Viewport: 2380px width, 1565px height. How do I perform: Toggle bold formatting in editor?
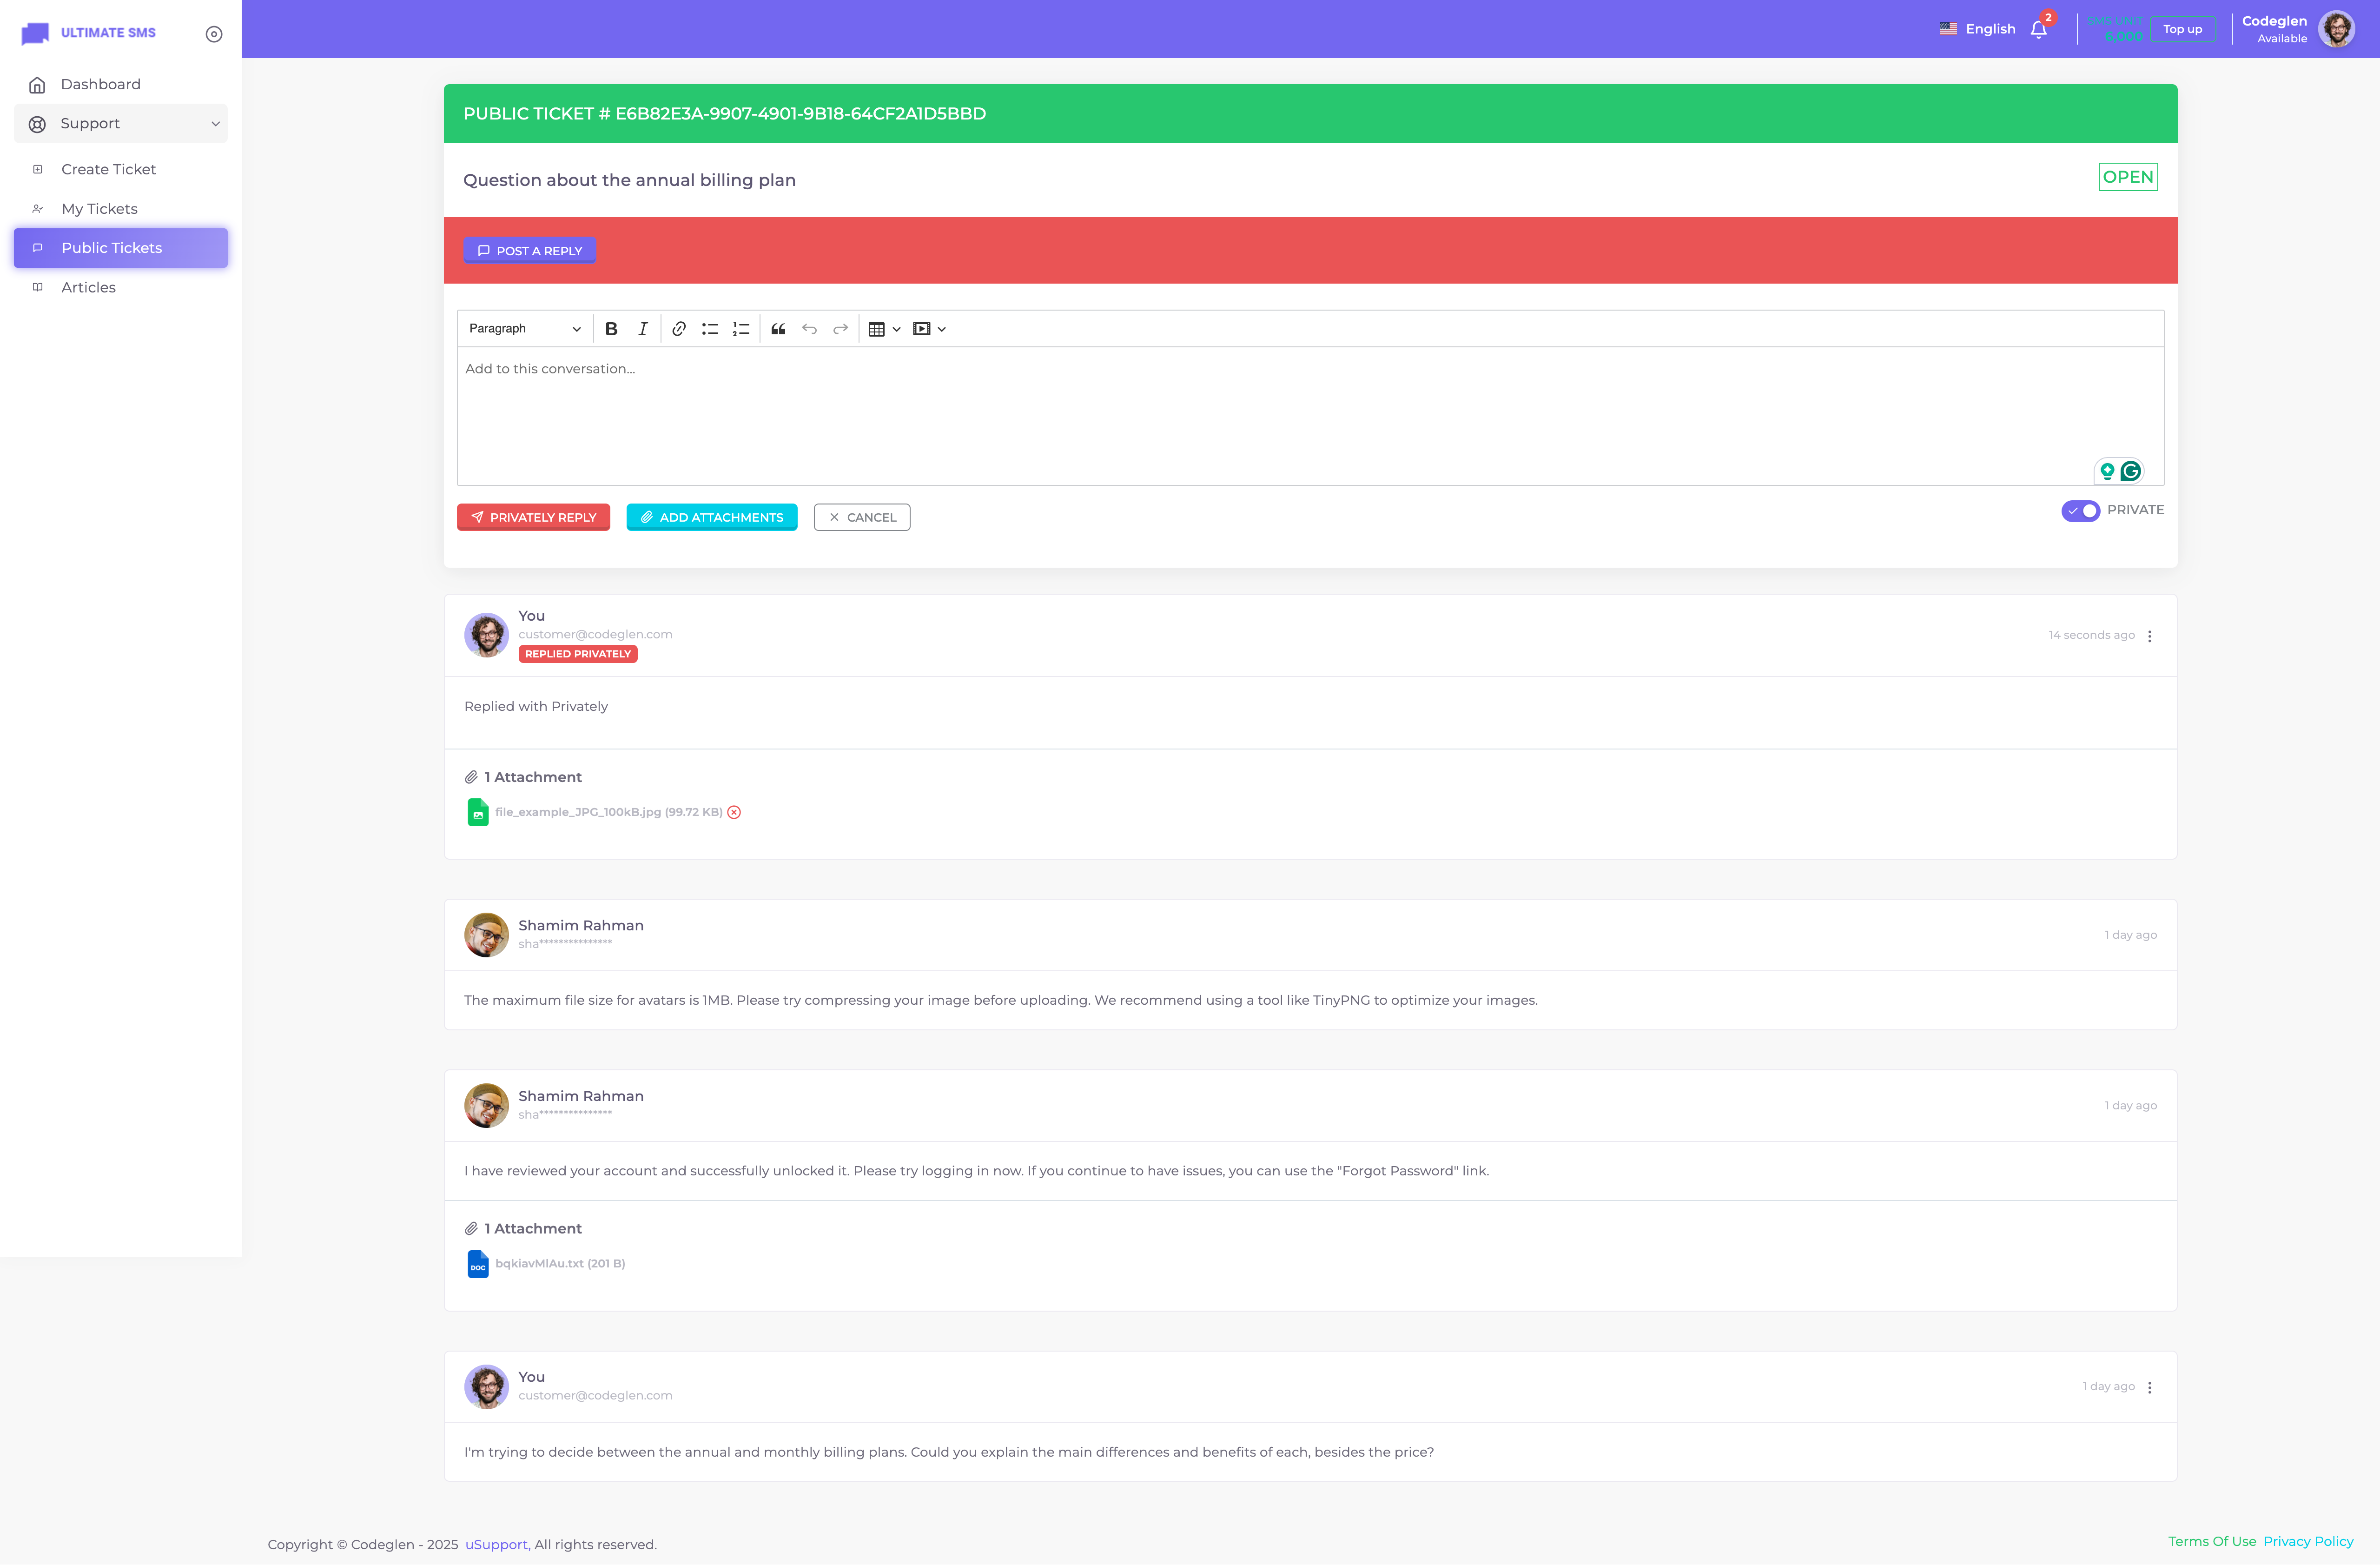(x=611, y=329)
